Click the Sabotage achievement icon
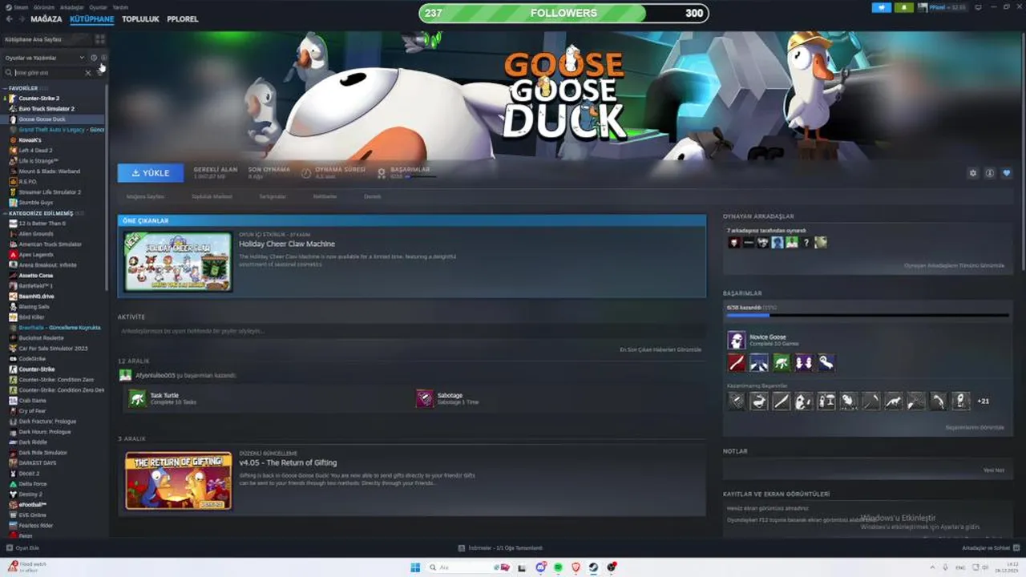Screen dimensions: 1026x577 pyautogui.click(x=425, y=398)
